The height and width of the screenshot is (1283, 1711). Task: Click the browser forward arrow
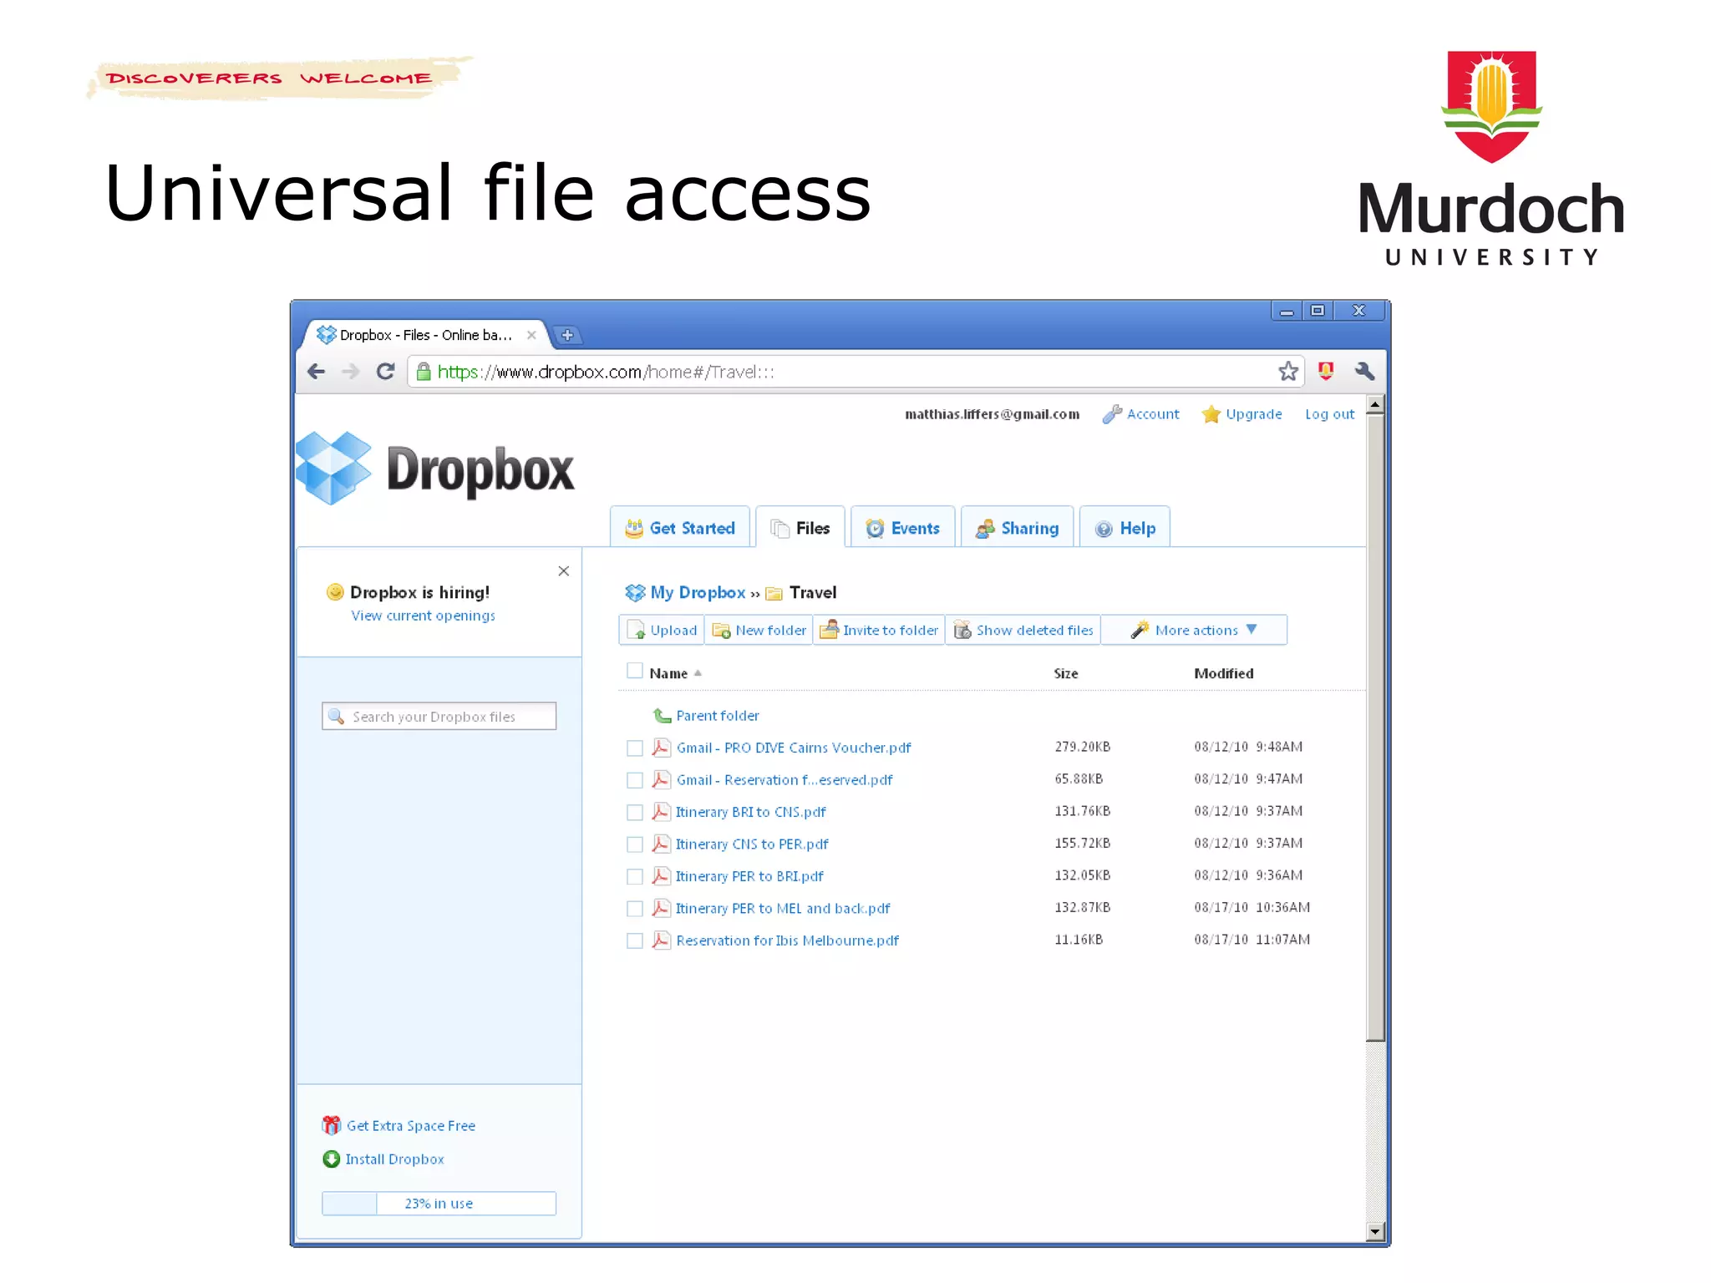coord(351,372)
